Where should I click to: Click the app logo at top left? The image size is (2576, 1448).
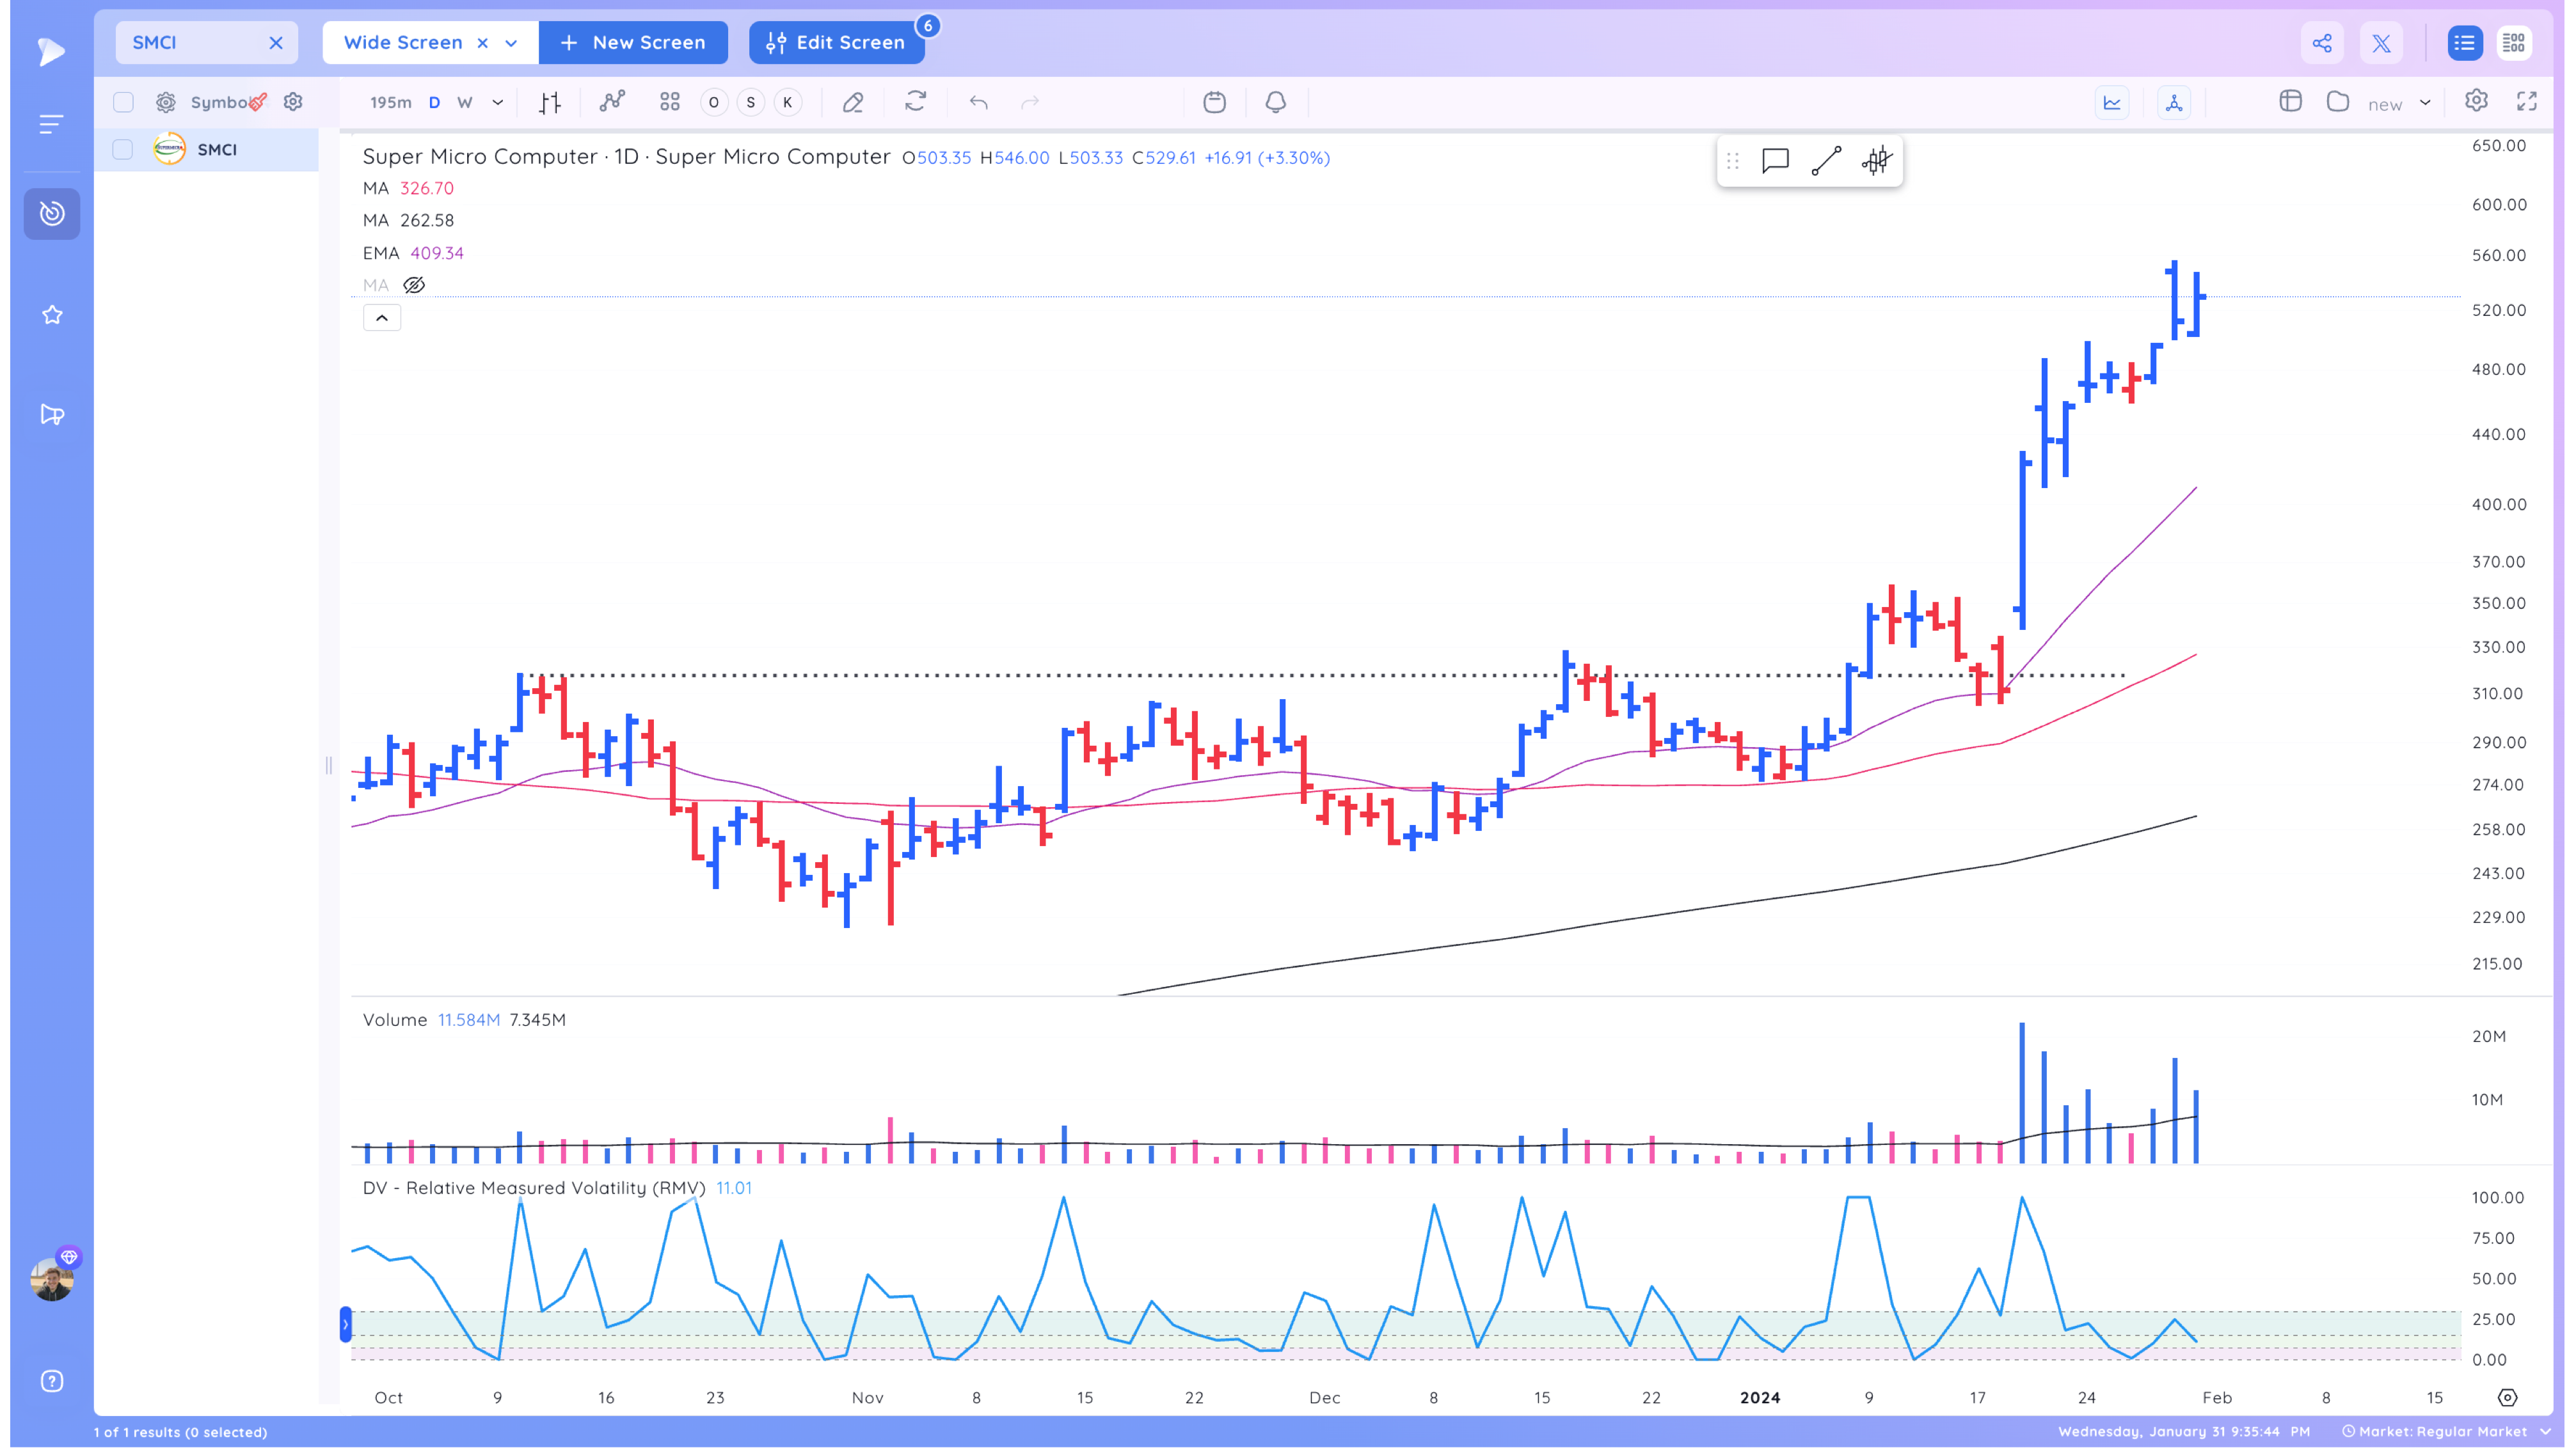(x=50, y=52)
